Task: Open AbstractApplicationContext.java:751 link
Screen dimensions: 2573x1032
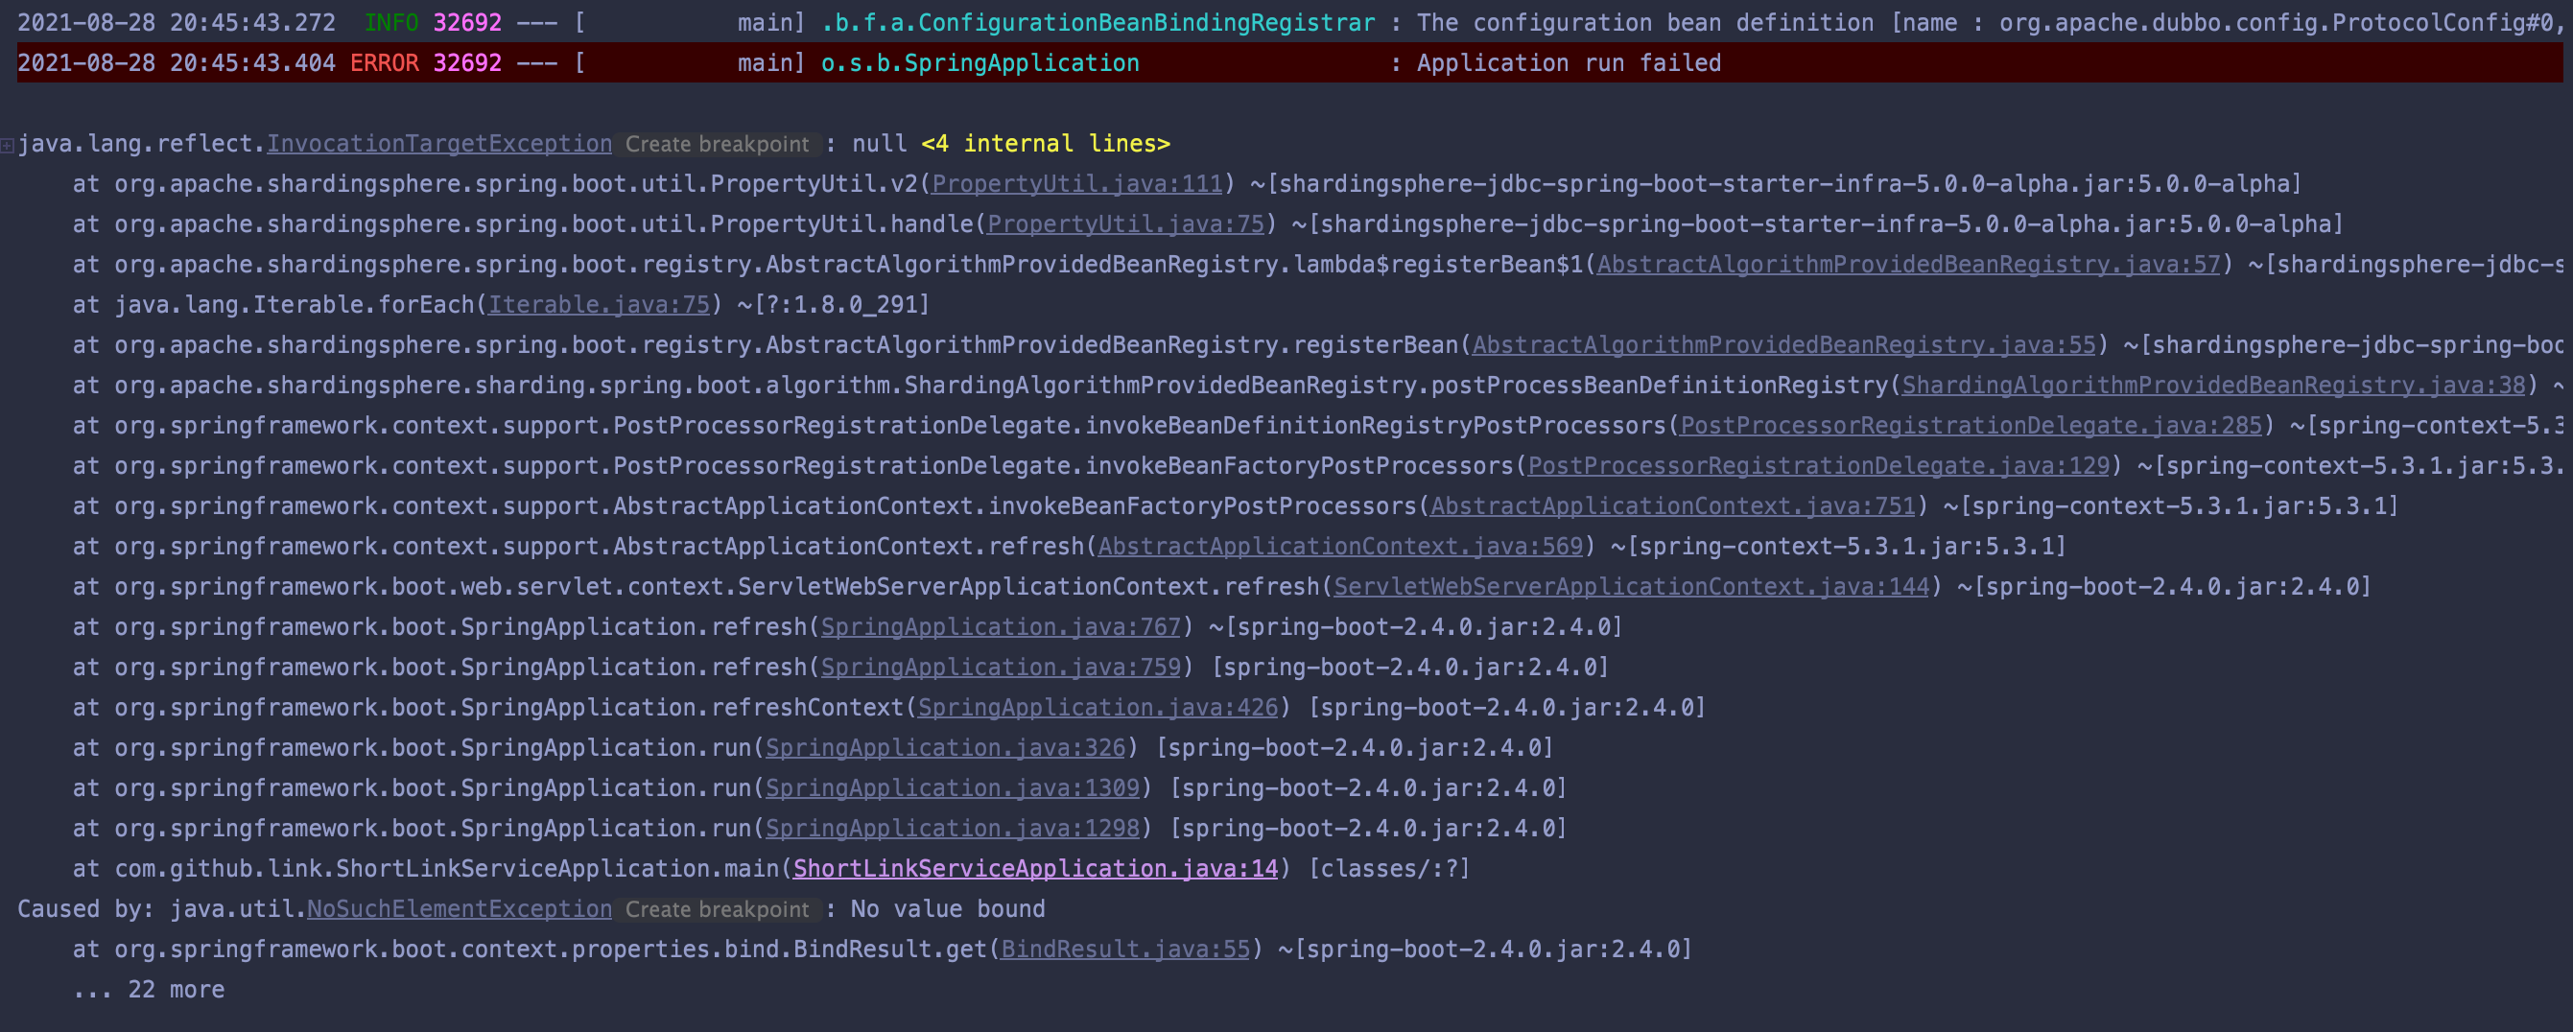Action: 1673,506
